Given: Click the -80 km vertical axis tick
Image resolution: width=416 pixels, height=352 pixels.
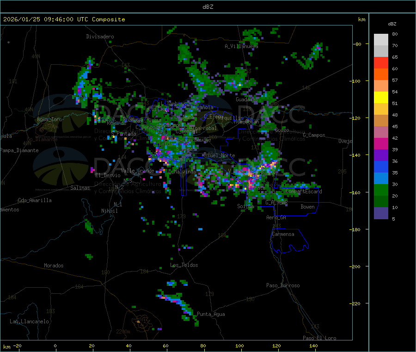Looking at the screenshot, I should pos(357,44).
